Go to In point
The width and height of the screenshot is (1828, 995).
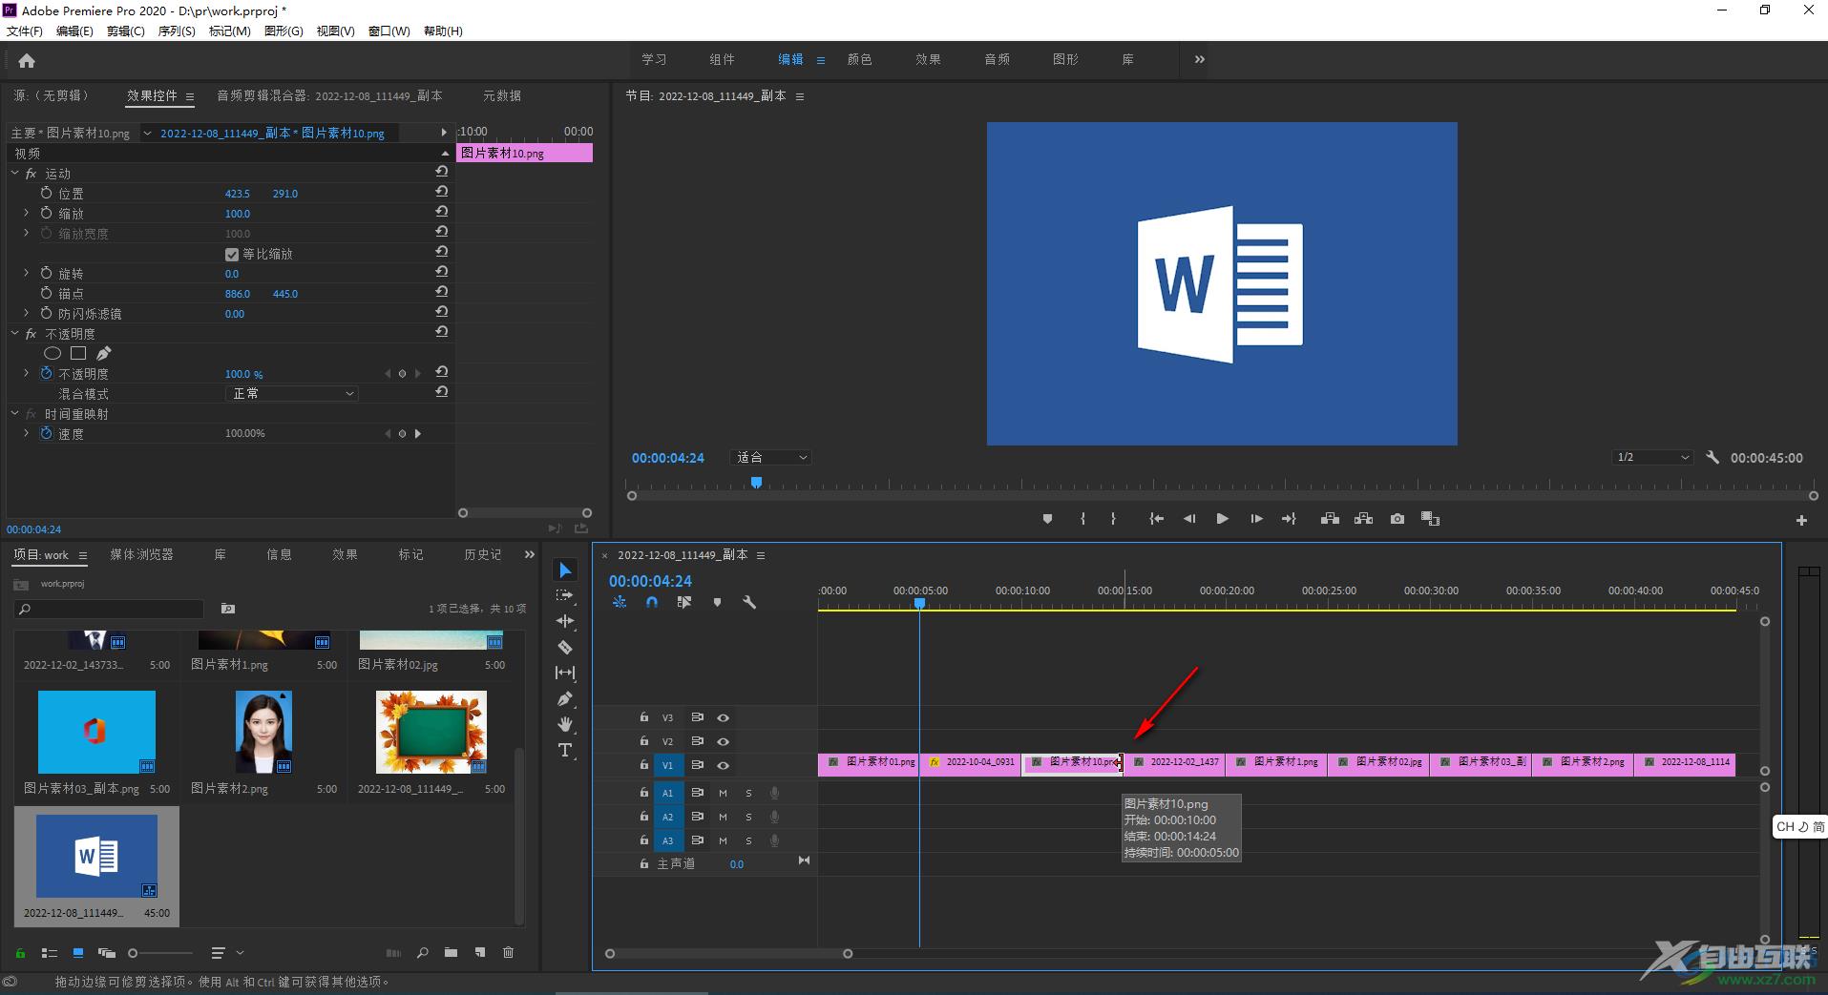tap(1156, 519)
